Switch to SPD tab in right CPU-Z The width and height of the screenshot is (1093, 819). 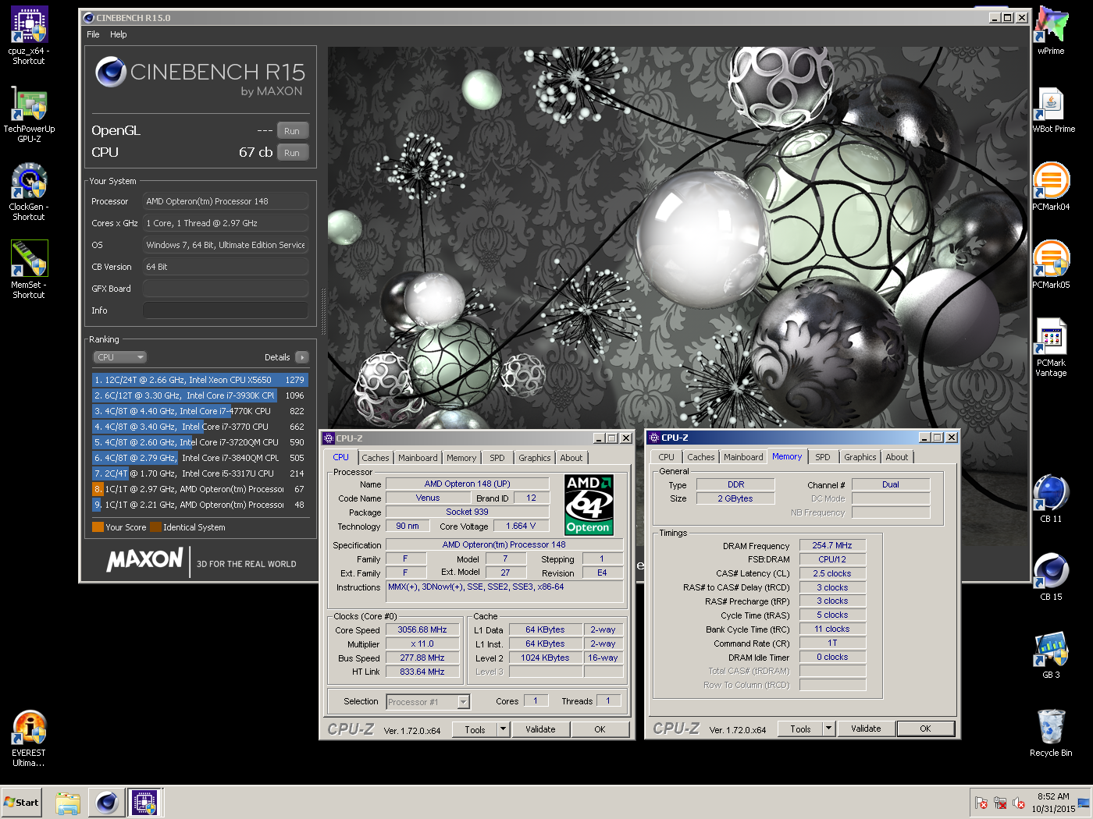pos(823,457)
